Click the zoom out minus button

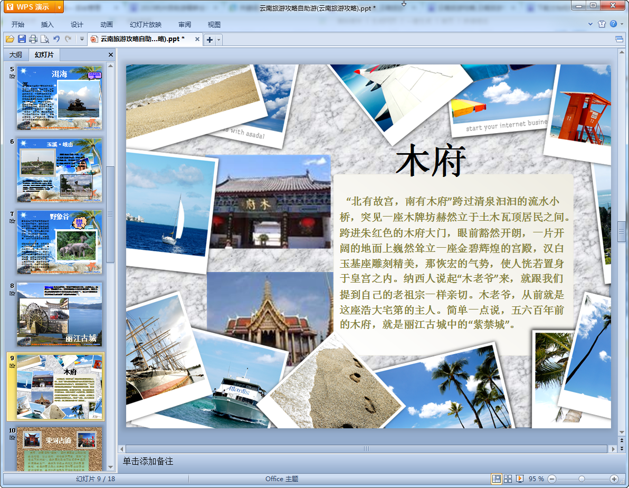552,479
